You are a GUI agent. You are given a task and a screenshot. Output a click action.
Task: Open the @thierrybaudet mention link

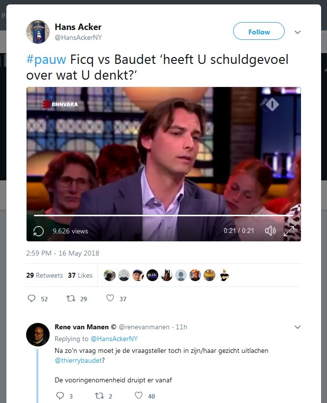click(x=78, y=360)
